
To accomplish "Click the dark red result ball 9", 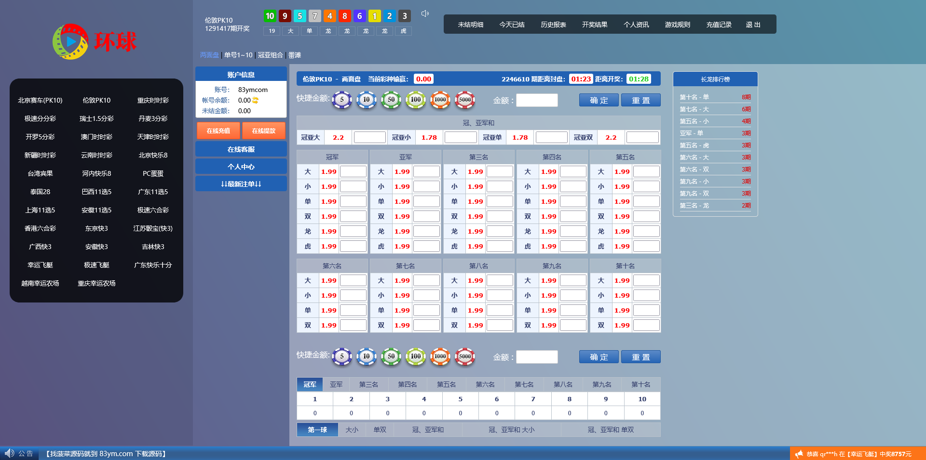I will pyautogui.click(x=285, y=16).
